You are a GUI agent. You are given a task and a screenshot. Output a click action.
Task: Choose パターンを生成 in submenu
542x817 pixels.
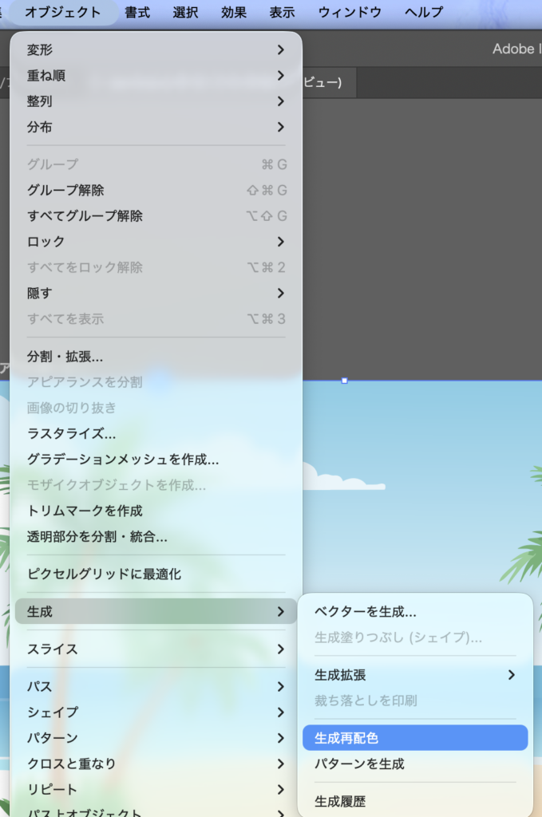[414, 764]
